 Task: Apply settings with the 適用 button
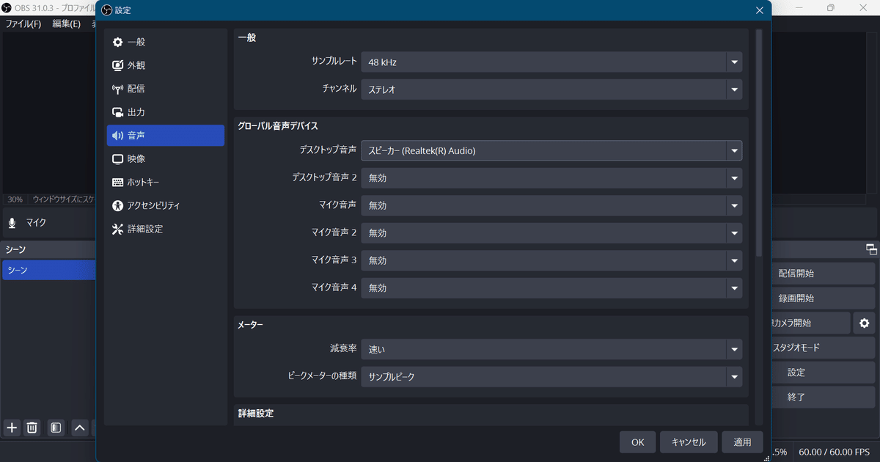[742, 441]
